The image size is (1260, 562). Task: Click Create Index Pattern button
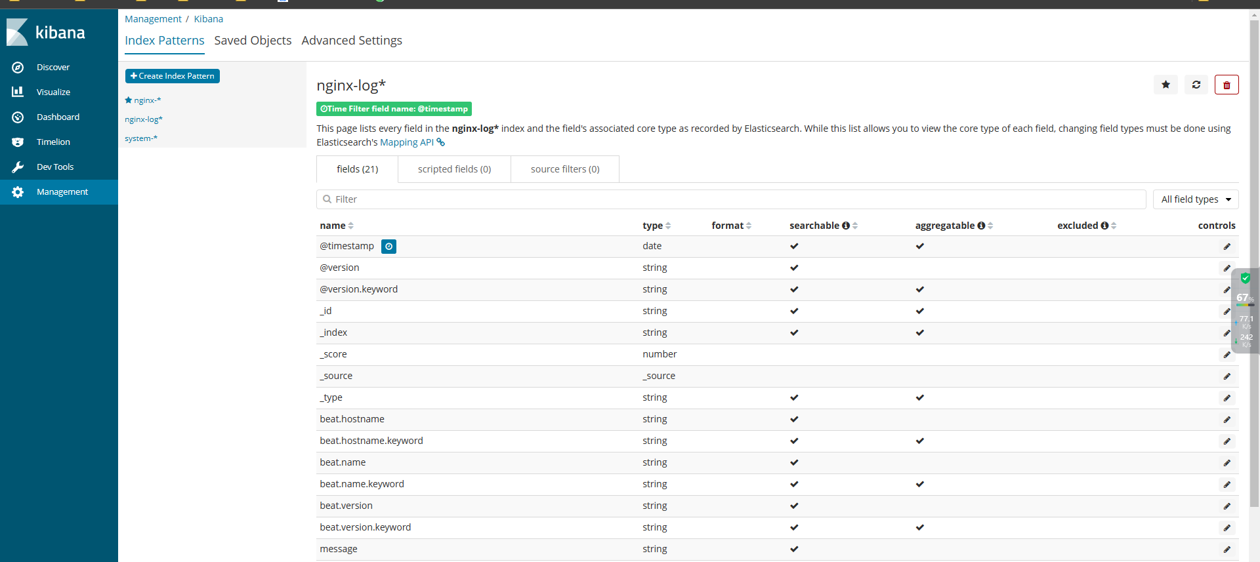tap(173, 76)
